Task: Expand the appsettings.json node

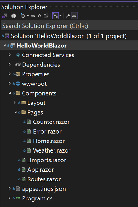Action: tap(10, 188)
